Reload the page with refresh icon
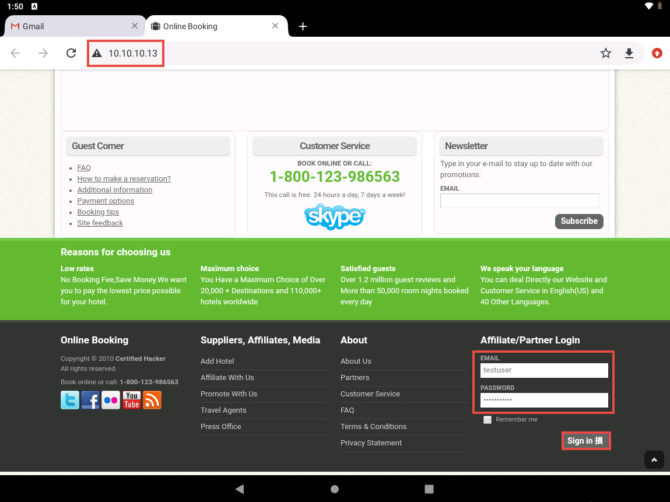 pyautogui.click(x=71, y=54)
